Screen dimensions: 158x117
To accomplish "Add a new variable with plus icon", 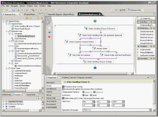I will click(x=151, y=46).
